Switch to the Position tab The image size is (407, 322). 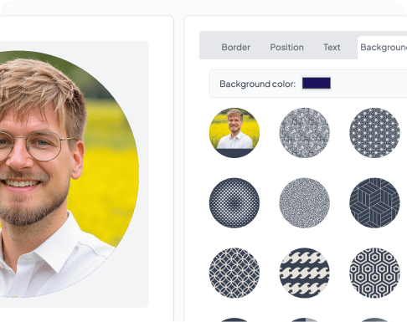click(x=286, y=47)
